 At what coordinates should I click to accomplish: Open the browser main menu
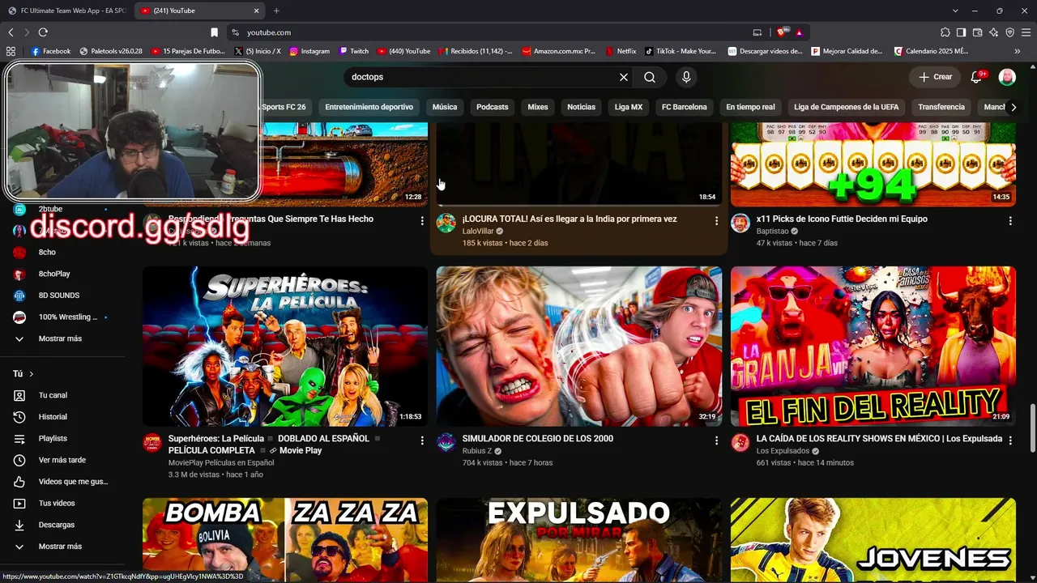[x=1026, y=32]
